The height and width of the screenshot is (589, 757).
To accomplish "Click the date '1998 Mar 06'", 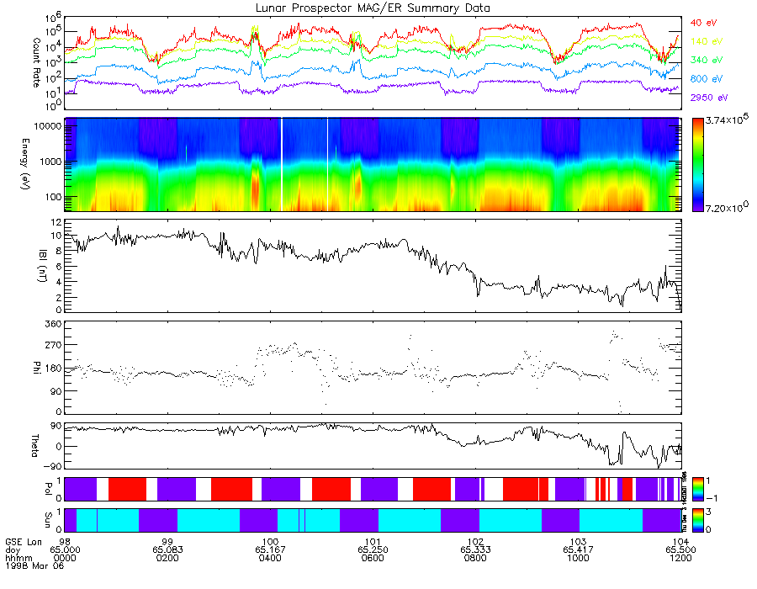I will click(34, 565).
